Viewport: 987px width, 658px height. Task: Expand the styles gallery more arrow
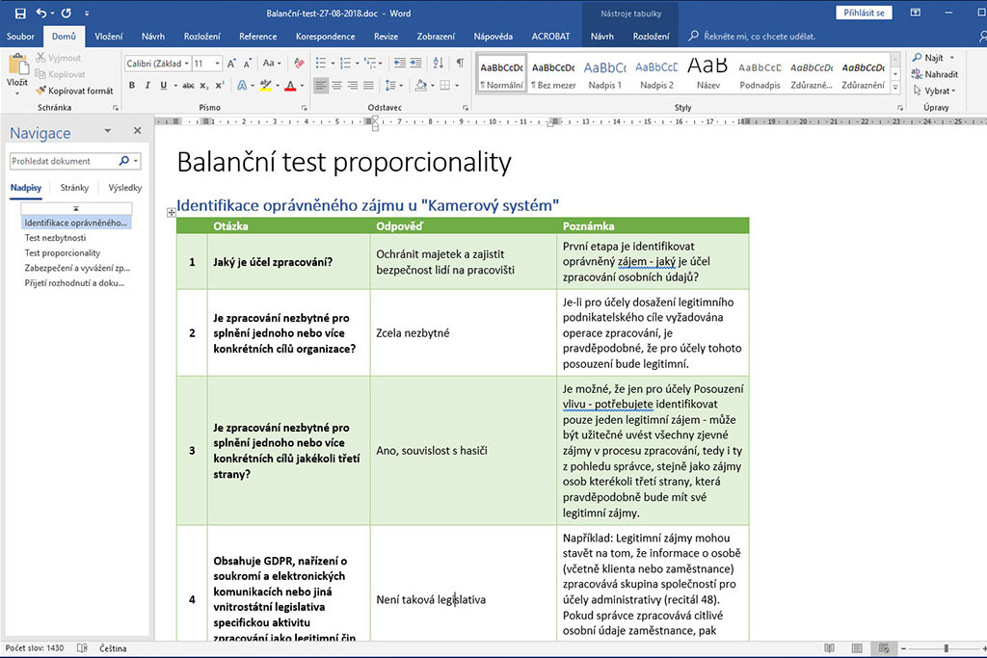tap(895, 88)
